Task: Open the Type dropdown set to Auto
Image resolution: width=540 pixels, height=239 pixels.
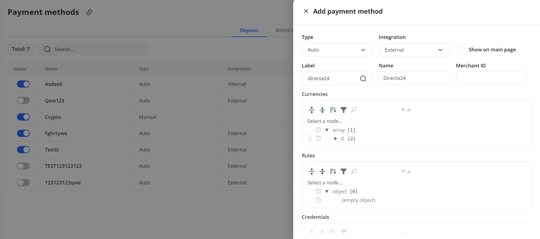Action: tap(337, 50)
